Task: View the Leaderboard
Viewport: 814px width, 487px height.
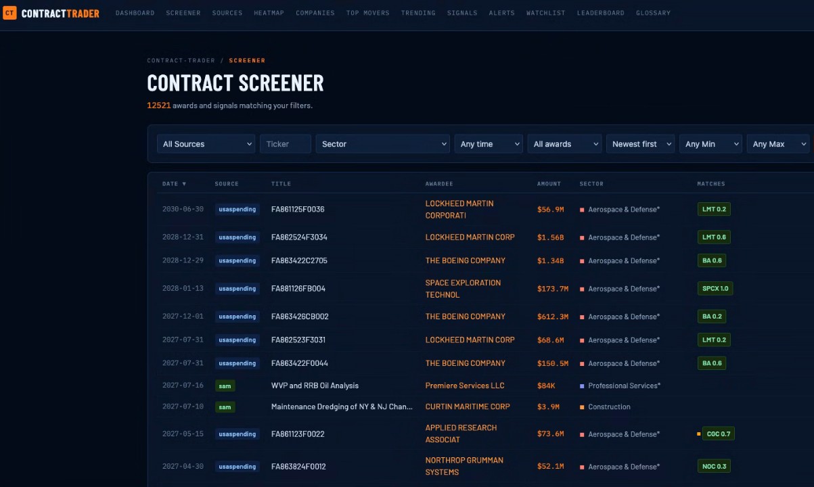Action: click(x=600, y=13)
